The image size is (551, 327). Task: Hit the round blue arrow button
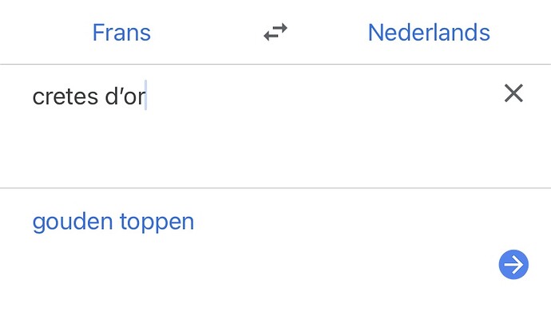pos(513,265)
